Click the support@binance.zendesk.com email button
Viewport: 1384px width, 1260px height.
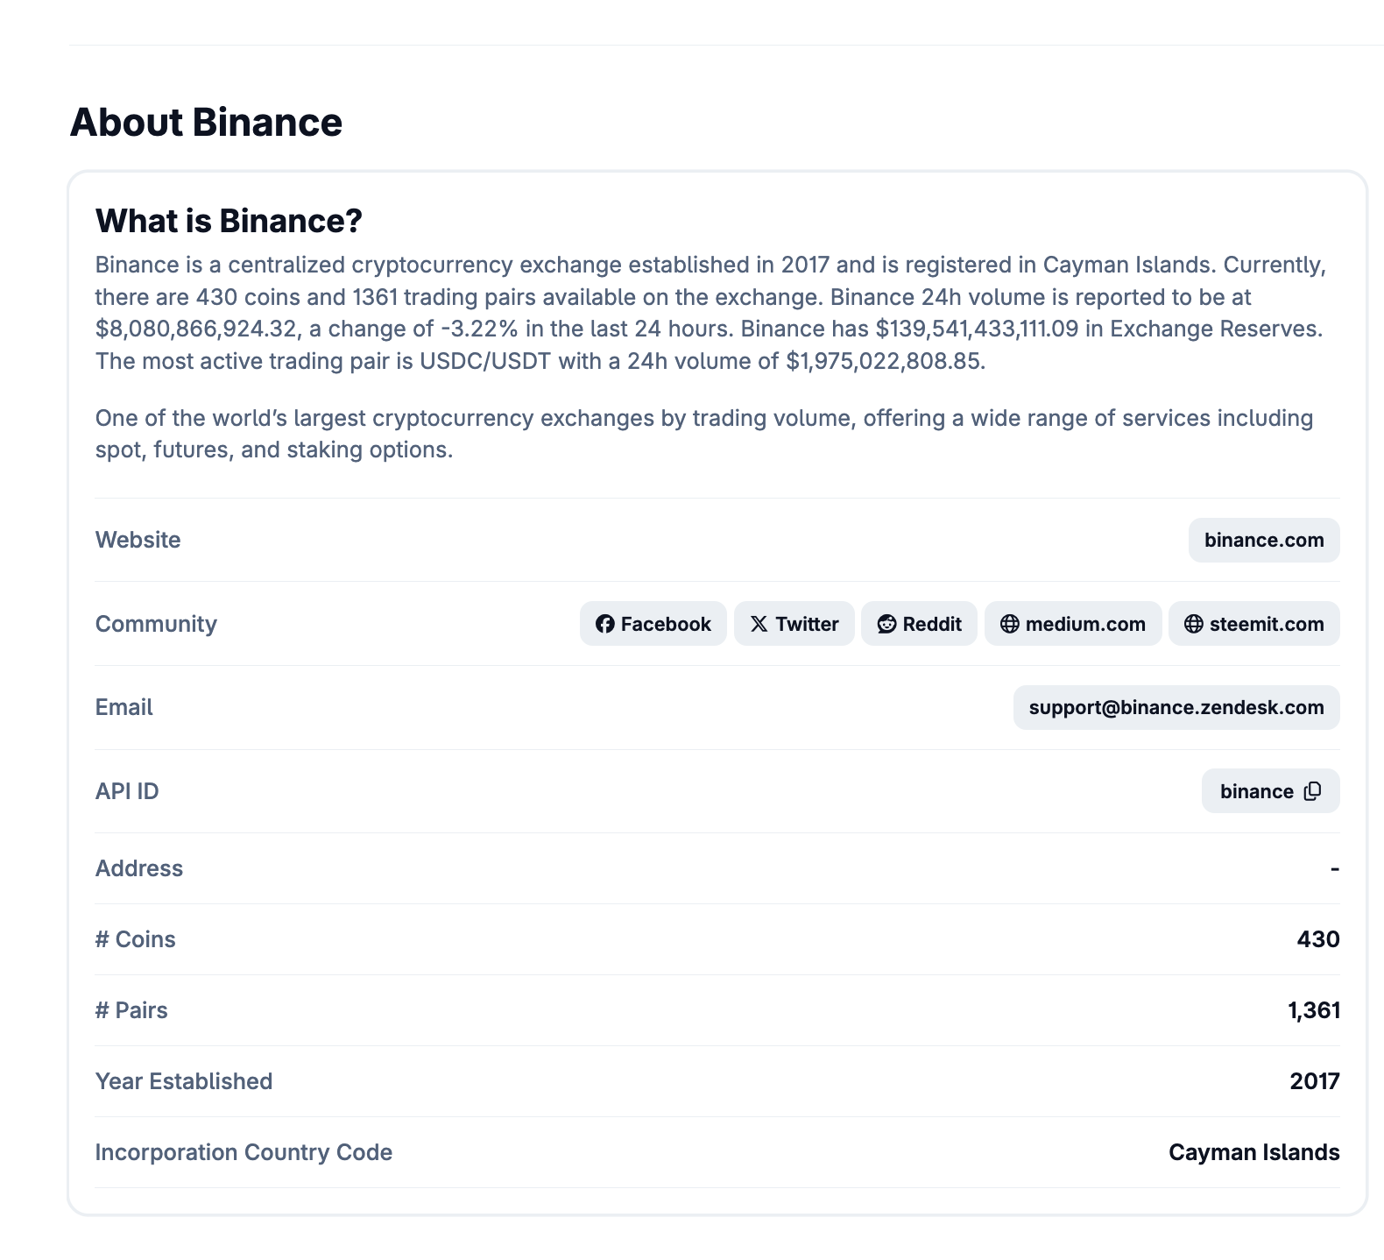click(x=1176, y=707)
